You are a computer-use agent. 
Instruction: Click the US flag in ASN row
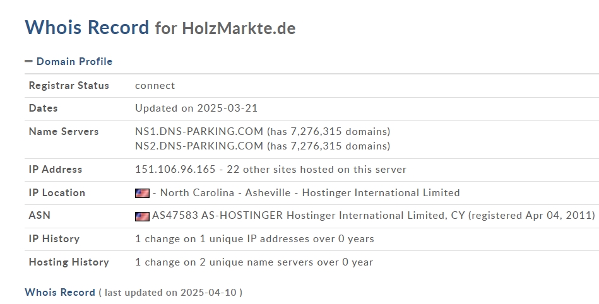pyautogui.click(x=142, y=216)
